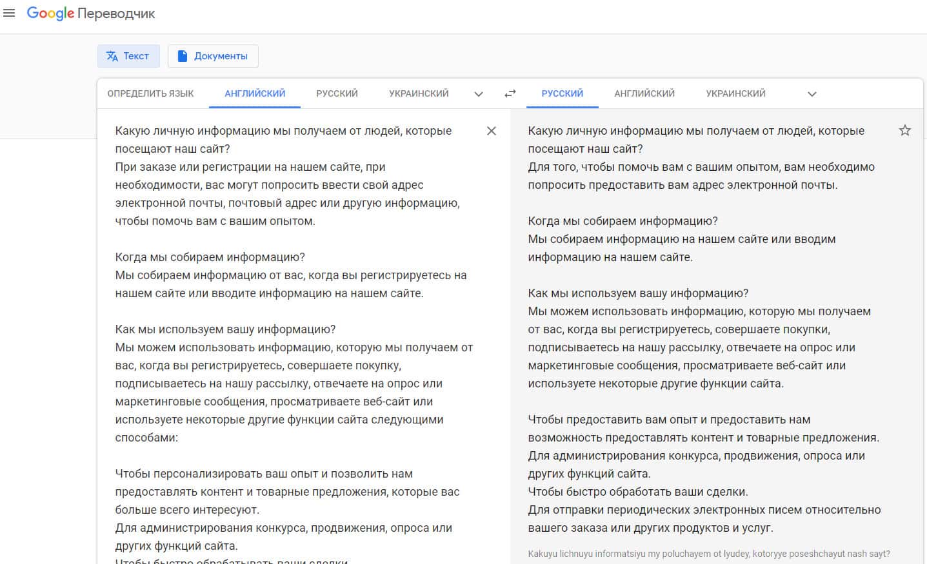
Task: Save translation with the star icon
Action: point(904,131)
